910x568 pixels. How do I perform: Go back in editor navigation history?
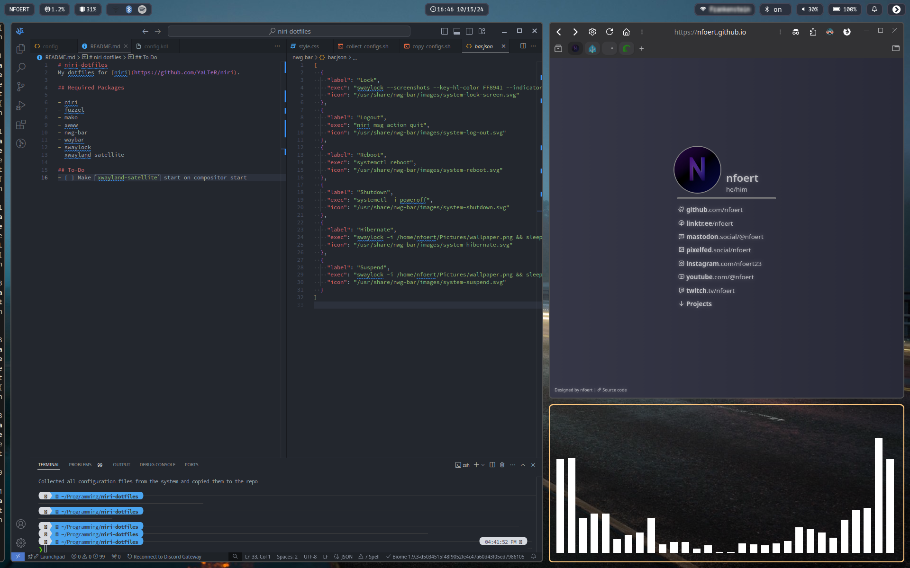pos(146,31)
